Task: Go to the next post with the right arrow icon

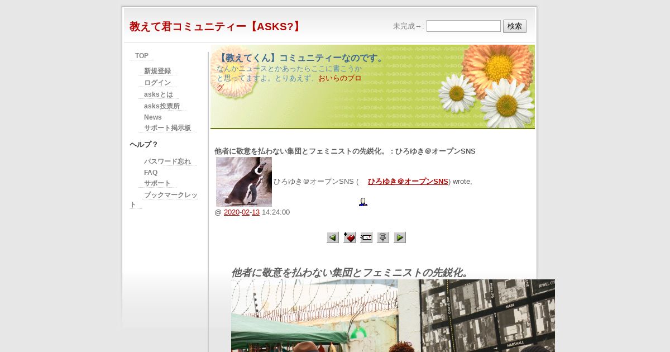Action: coord(400,237)
